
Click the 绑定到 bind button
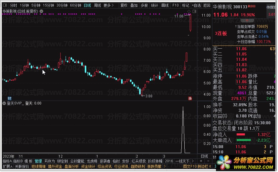point(62,161)
